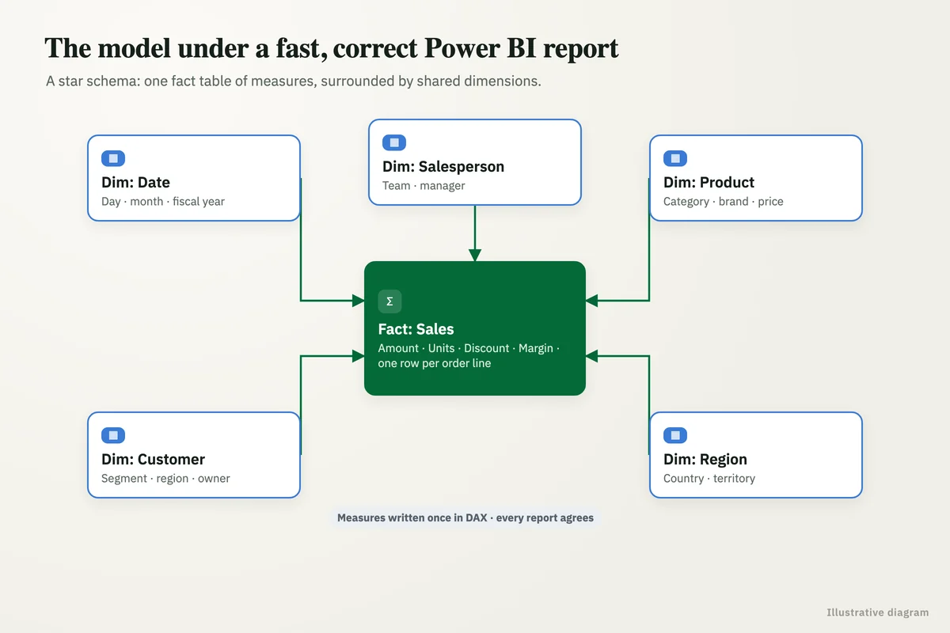Click 'Amount · Units · Discount · Margin' line
The image size is (950, 633).
469,348
